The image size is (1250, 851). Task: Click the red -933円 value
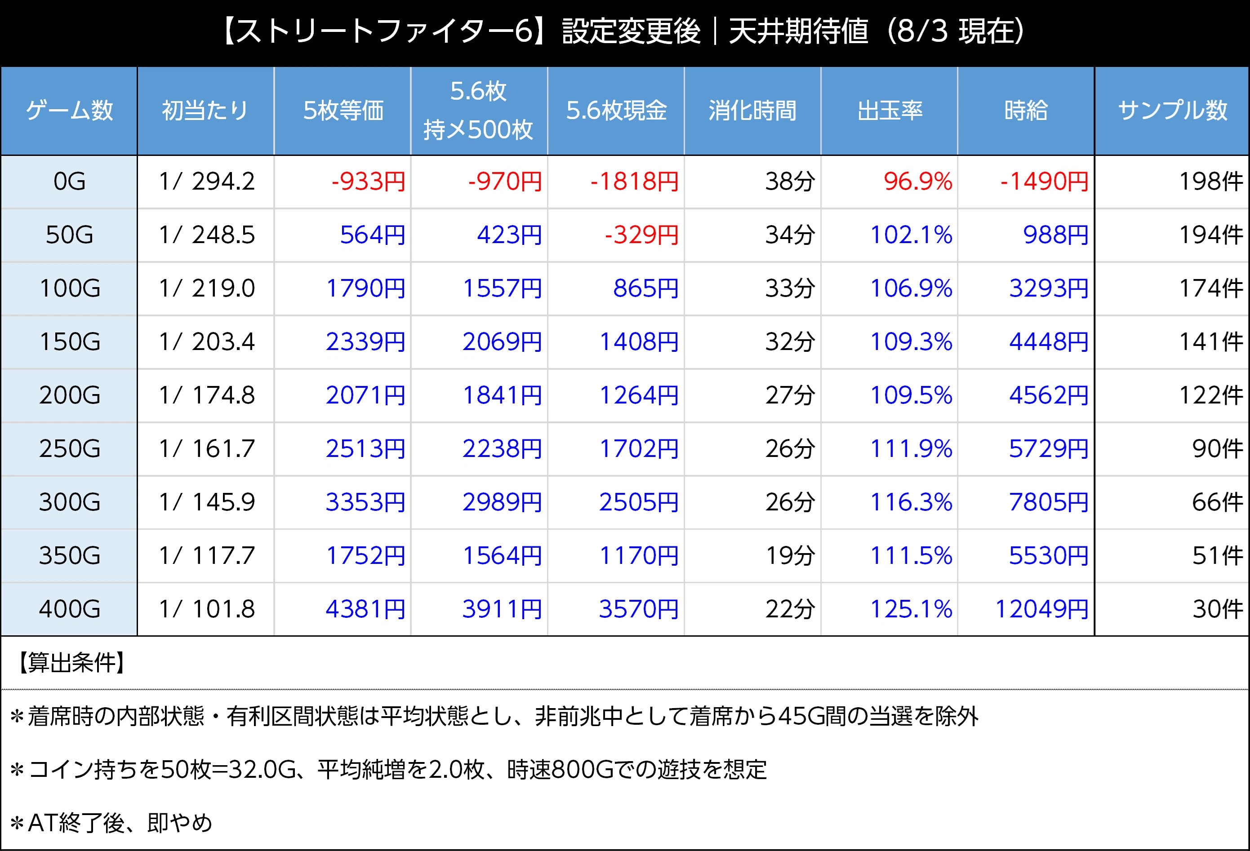369,182
